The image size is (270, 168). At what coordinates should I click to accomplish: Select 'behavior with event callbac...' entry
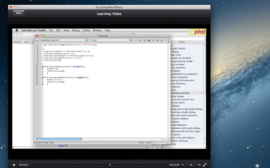coord(187,128)
